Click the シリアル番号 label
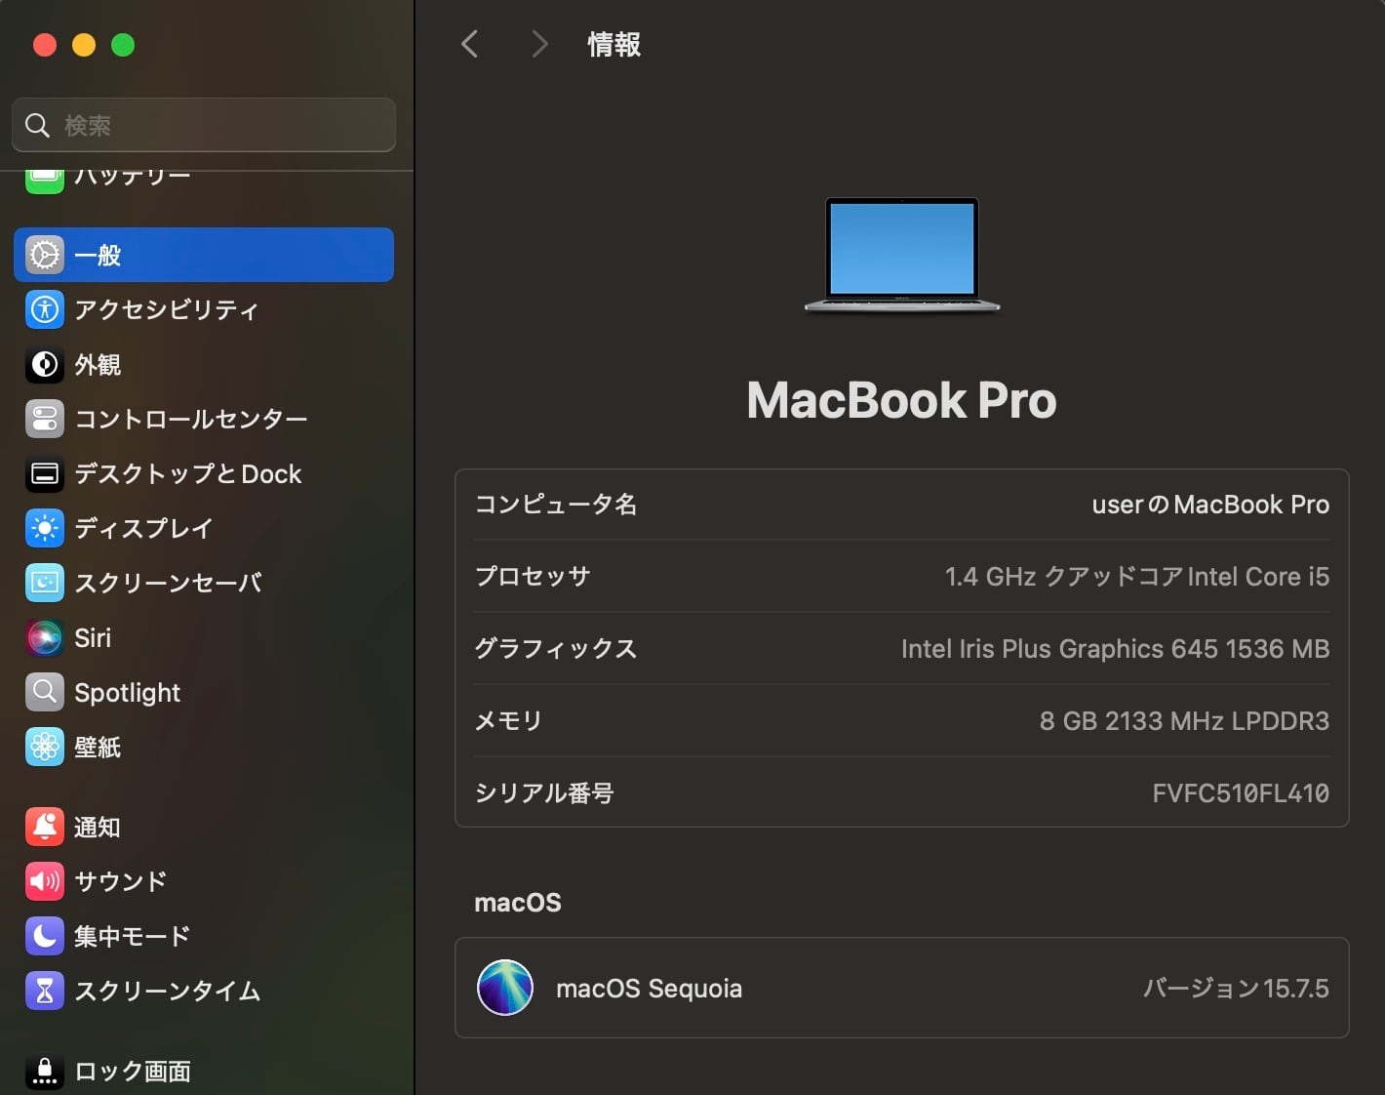The height and width of the screenshot is (1095, 1385). 544,793
